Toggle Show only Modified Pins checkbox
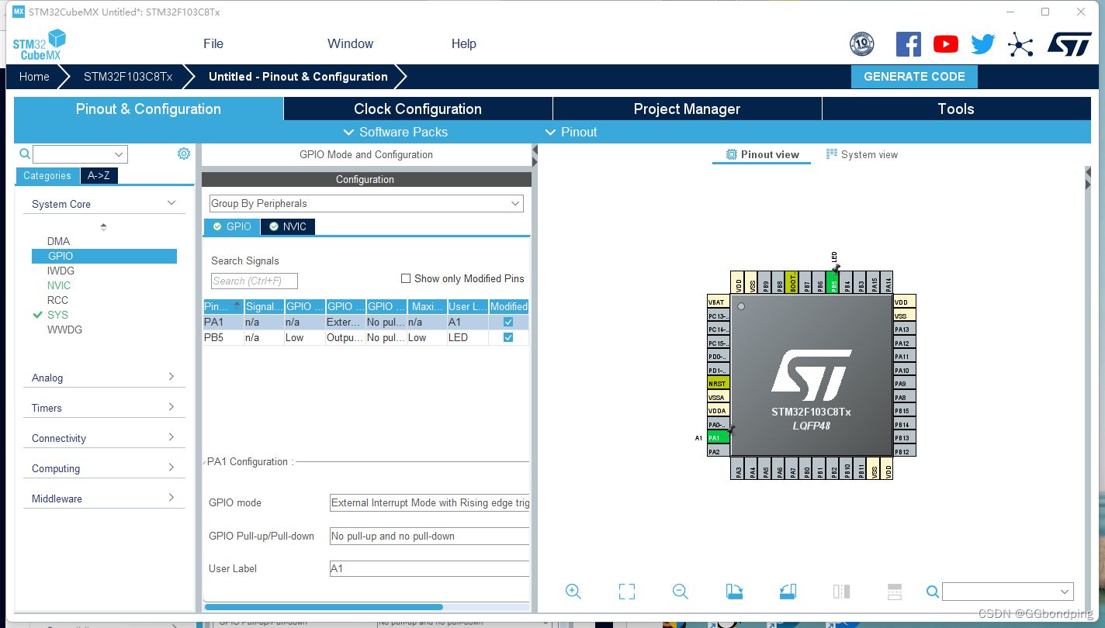Image resolution: width=1105 pixels, height=628 pixels. pos(405,278)
